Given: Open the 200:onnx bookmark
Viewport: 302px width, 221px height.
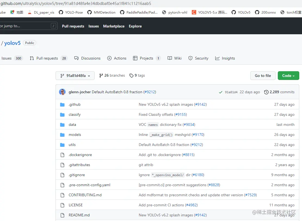Looking at the screenshot, I should [265, 12].
